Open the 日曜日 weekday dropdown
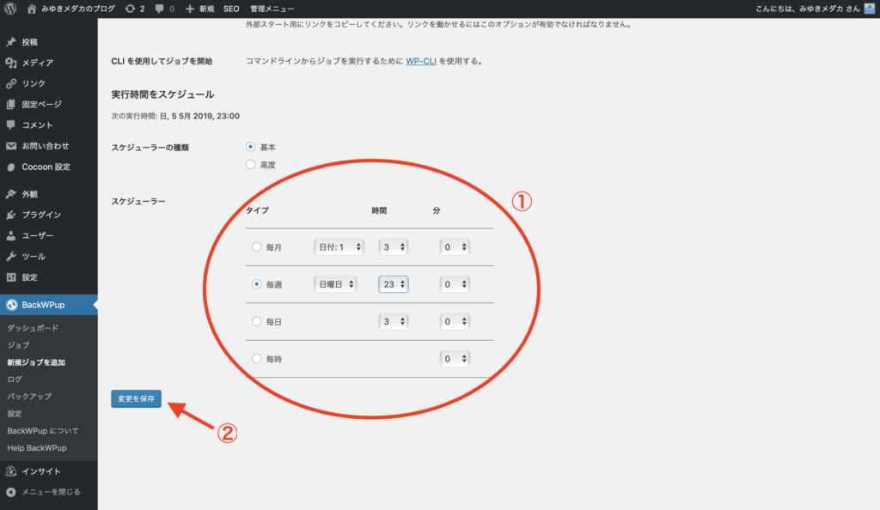The image size is (880, 510). point(335,284)
